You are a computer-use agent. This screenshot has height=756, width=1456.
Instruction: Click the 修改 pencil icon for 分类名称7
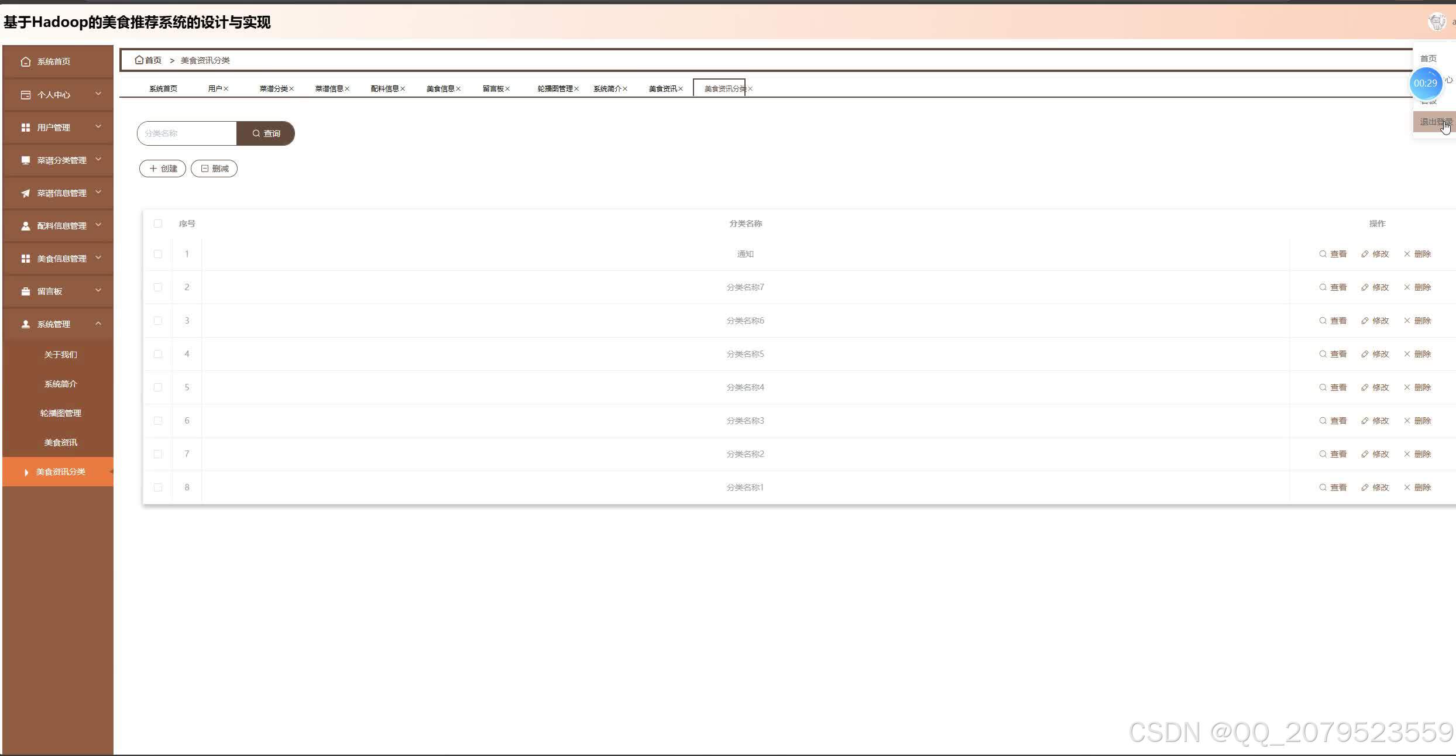[1365, 287]
